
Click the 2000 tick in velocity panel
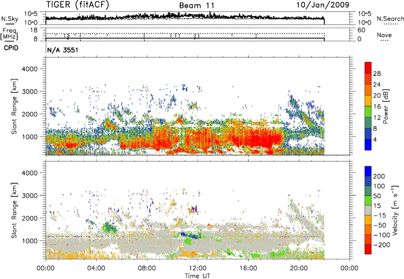[x=29, y=218]
